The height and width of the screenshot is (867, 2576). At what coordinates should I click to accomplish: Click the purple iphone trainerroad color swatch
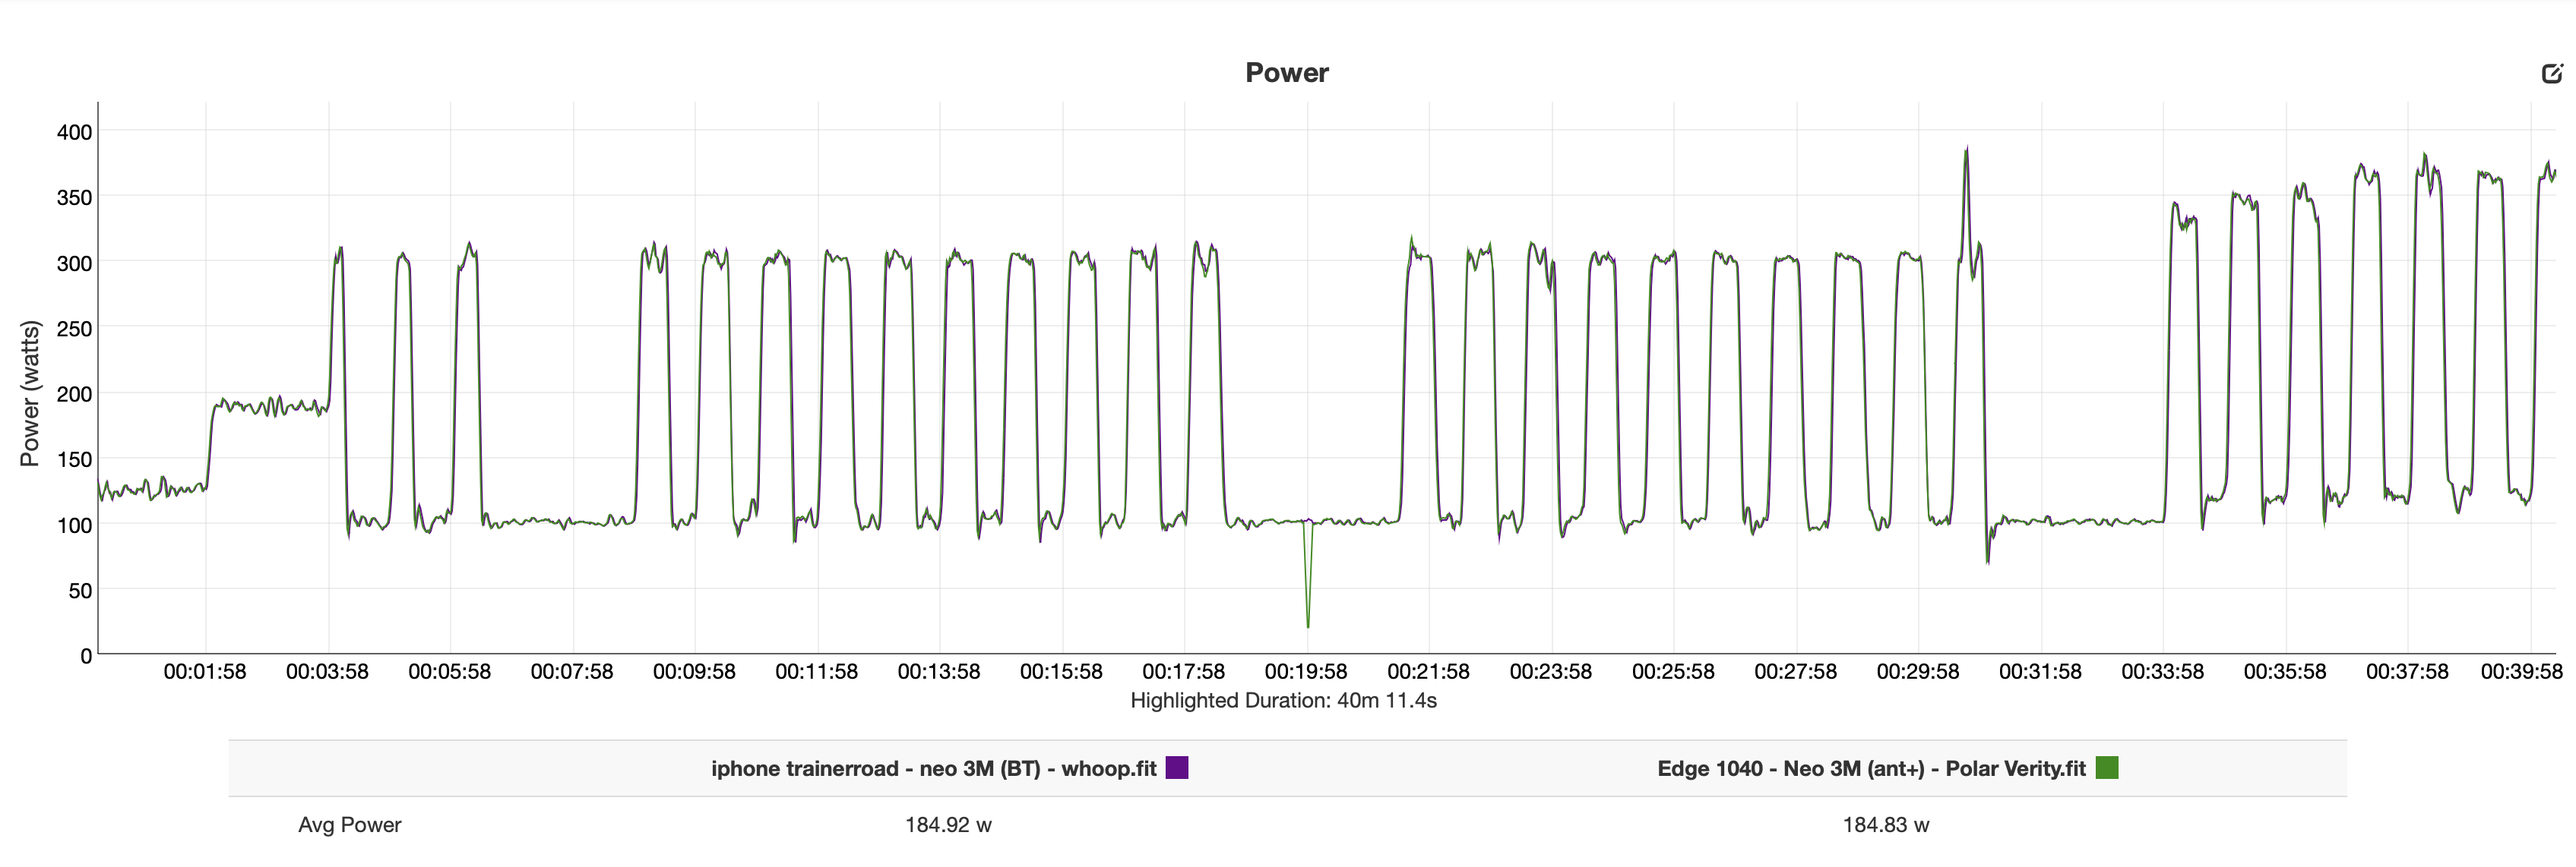1177,768
